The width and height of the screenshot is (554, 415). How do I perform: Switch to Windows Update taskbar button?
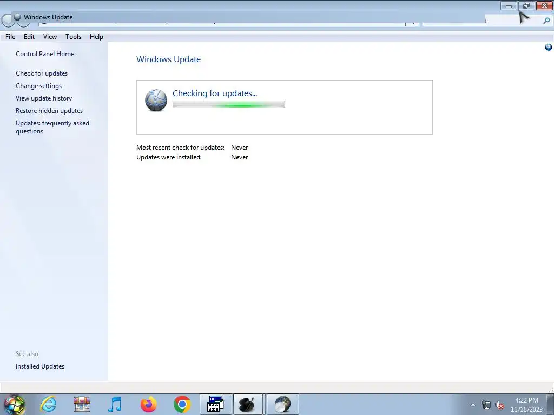click(282, 404)
